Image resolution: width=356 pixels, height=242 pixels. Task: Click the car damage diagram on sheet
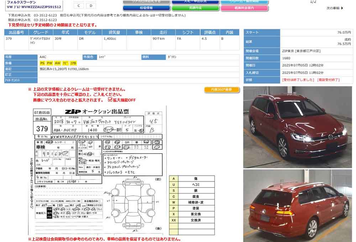[x=133, y=207]
